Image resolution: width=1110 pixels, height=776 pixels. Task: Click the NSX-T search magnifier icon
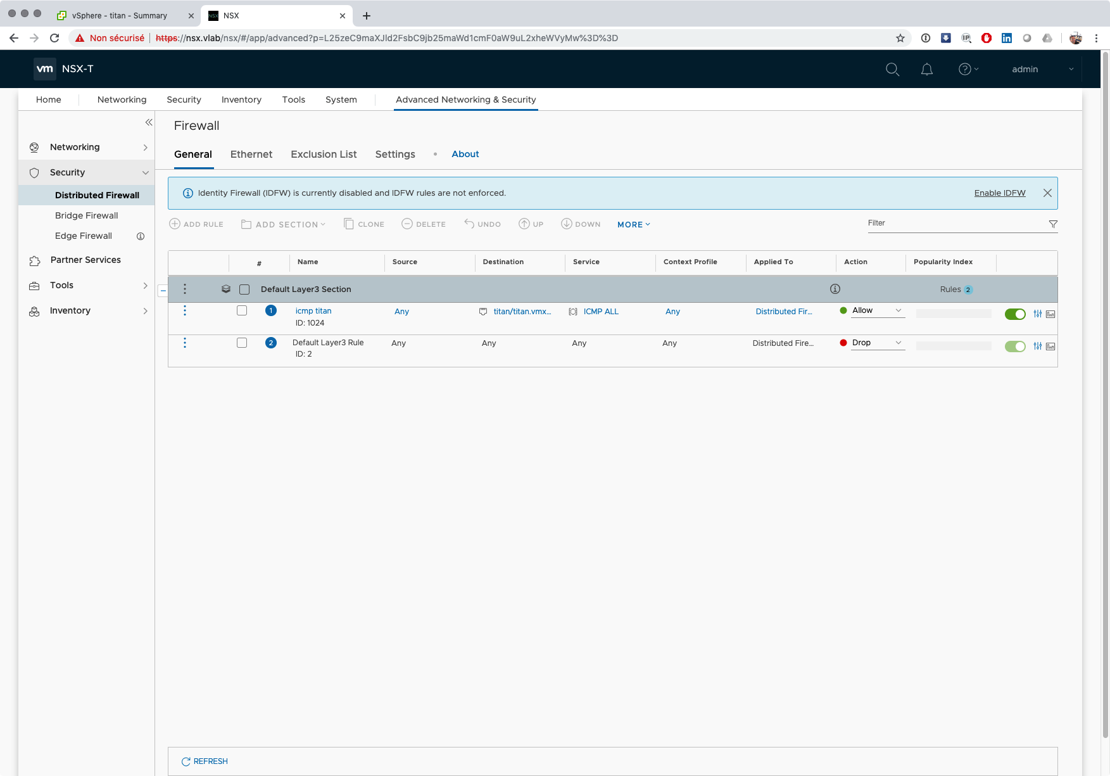click(x=892, y=70)
